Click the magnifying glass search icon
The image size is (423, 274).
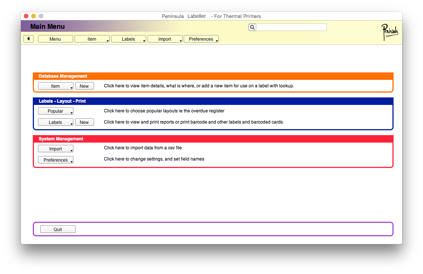[252, 27]
